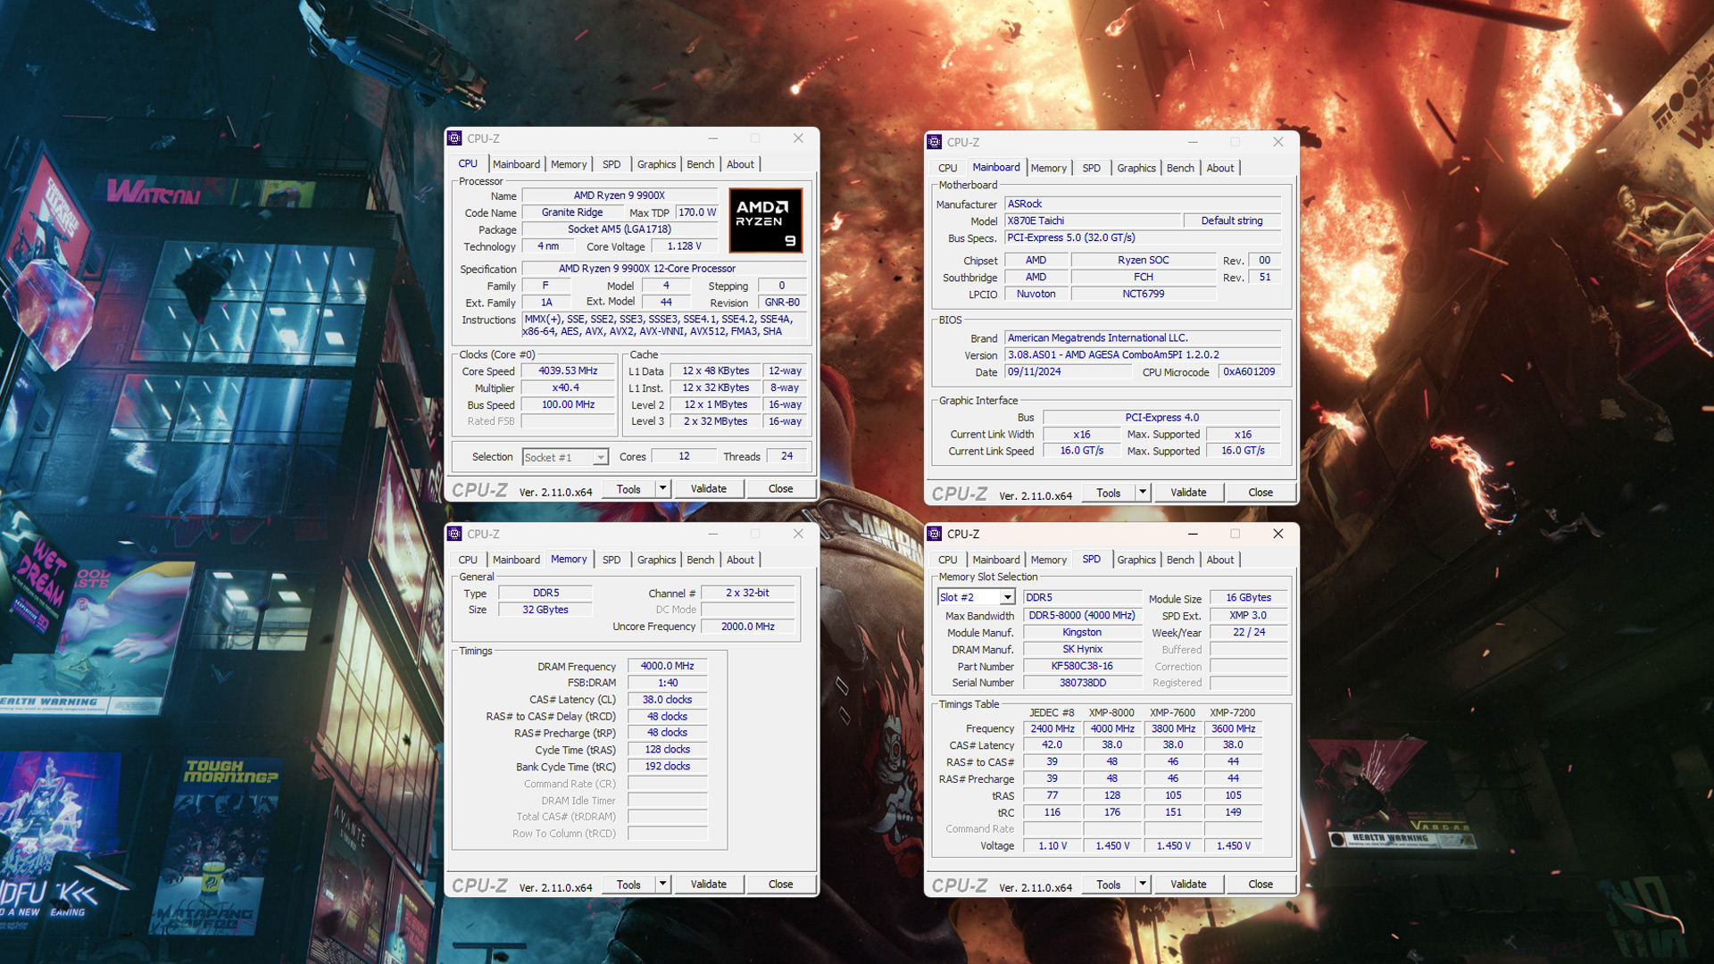1714x964 pixels.
Task: Expand Tools dropdown arrow in Mainboard window
Action: (1143, 492)
